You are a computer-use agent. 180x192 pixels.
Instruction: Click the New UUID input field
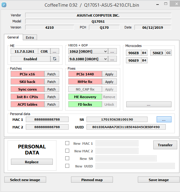tap(135, 166)
